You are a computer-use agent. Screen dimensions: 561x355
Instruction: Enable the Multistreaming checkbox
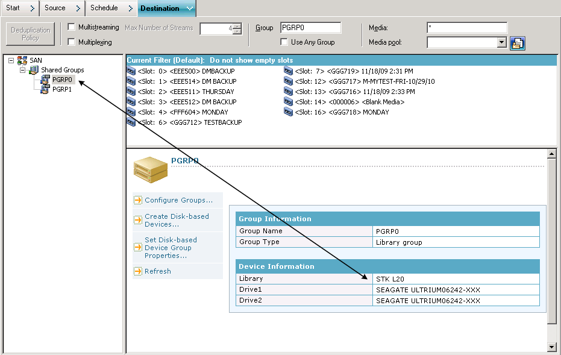coord(71,27)
